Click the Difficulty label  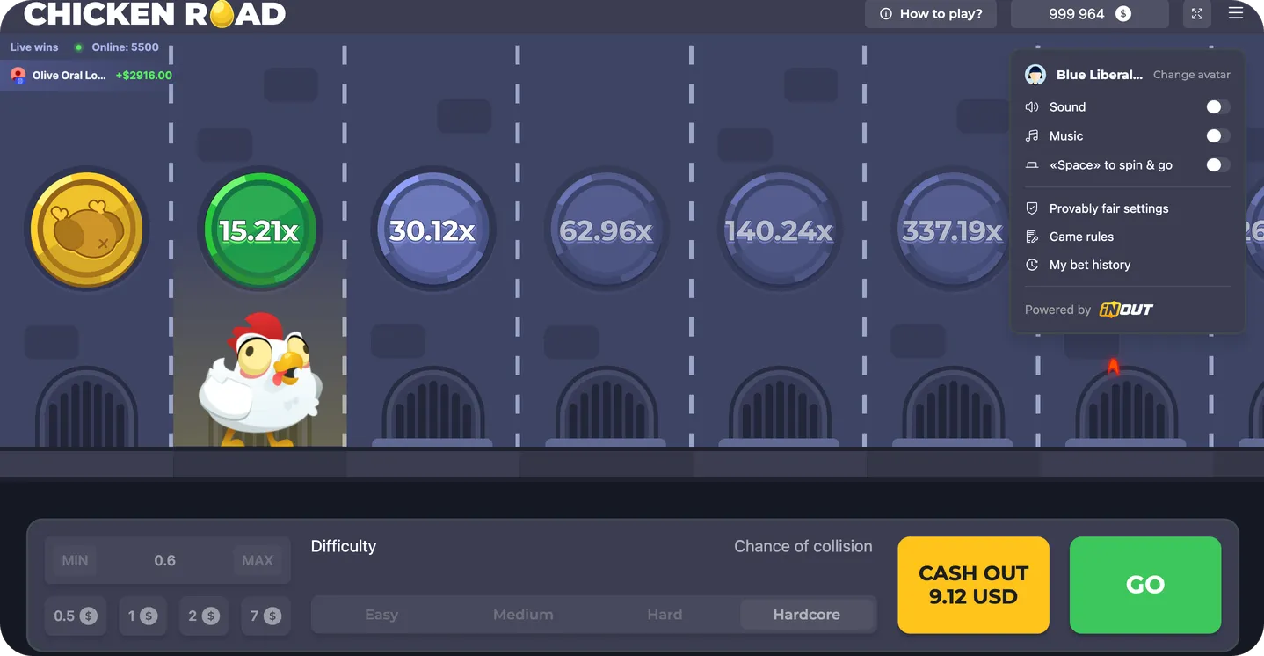coord(344,546)
